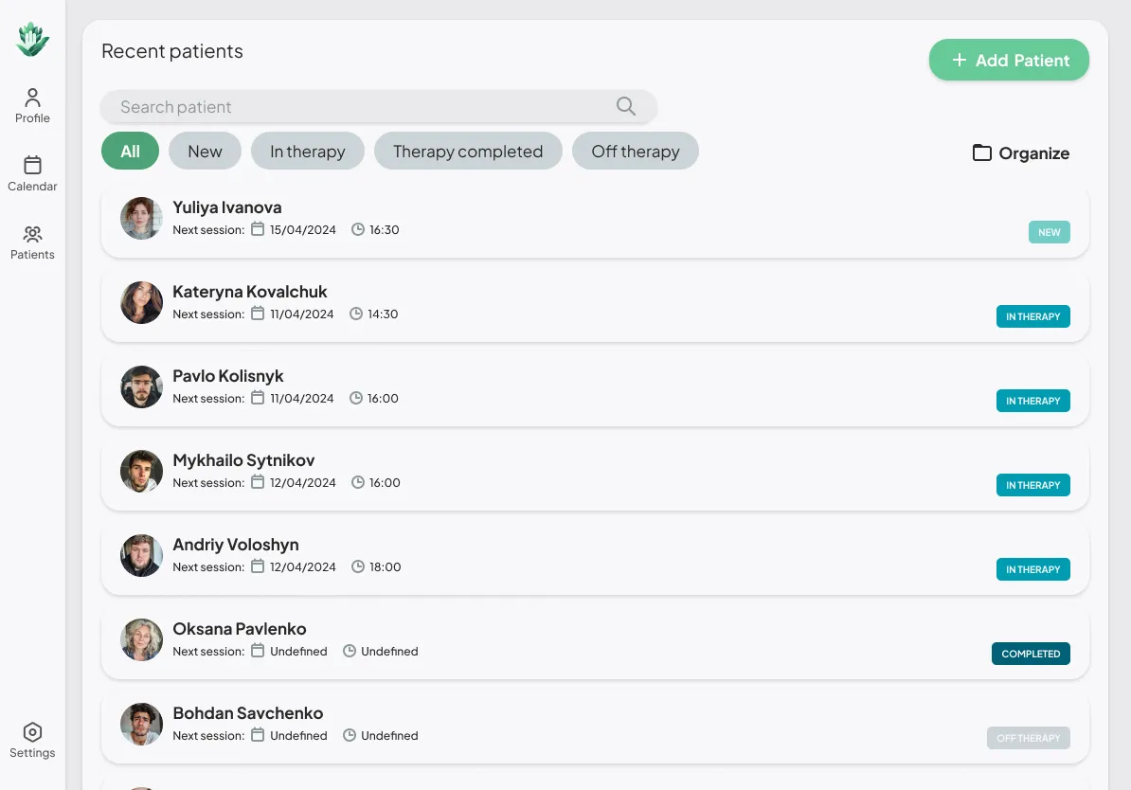Open the Calendar sidebar icon
This screenshot has height=790, width=1131.
[32, 165]
